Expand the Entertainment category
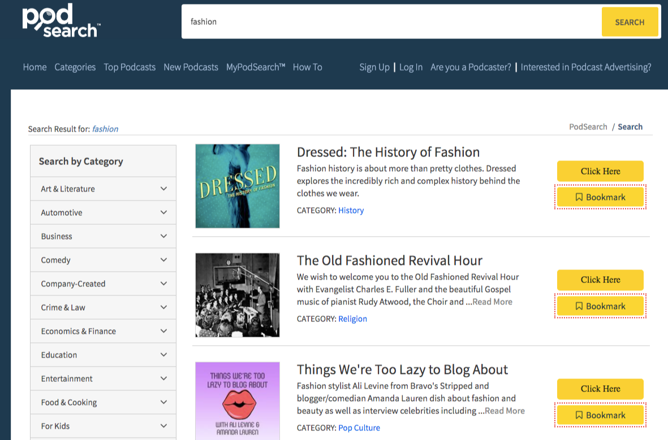 click(103, 379)
